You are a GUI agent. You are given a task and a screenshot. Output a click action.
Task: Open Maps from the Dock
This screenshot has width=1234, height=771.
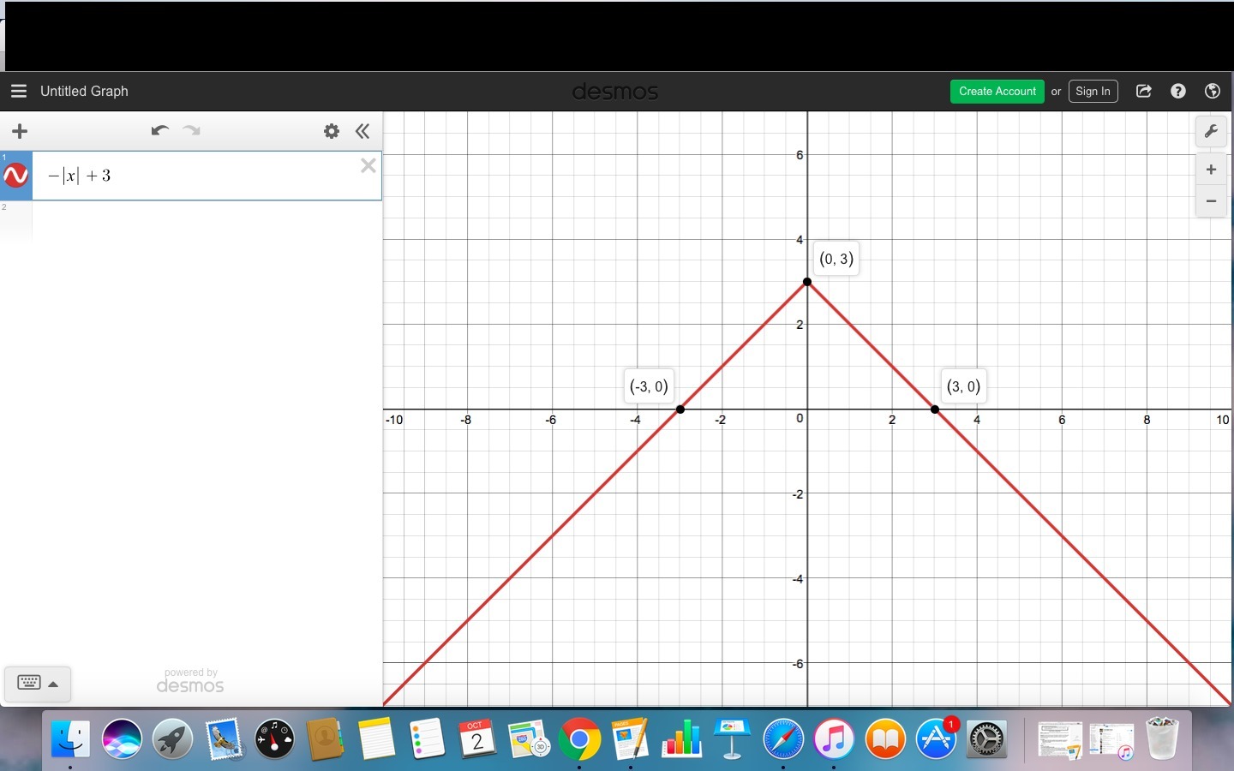pyautogui.click(x=529, y=738)
